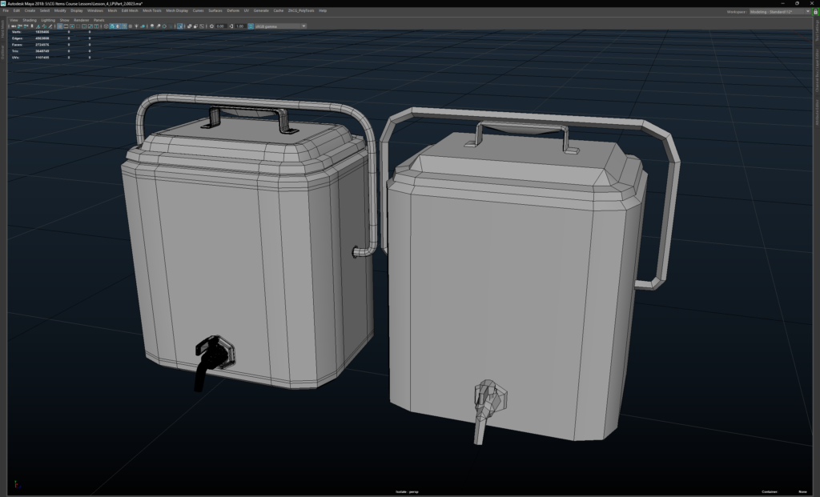Toggle Isolate Select in the panel toolbar

point(179,26)
